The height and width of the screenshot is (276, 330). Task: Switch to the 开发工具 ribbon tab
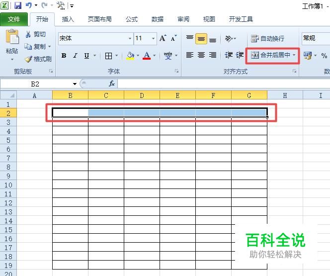pos(241,19)
